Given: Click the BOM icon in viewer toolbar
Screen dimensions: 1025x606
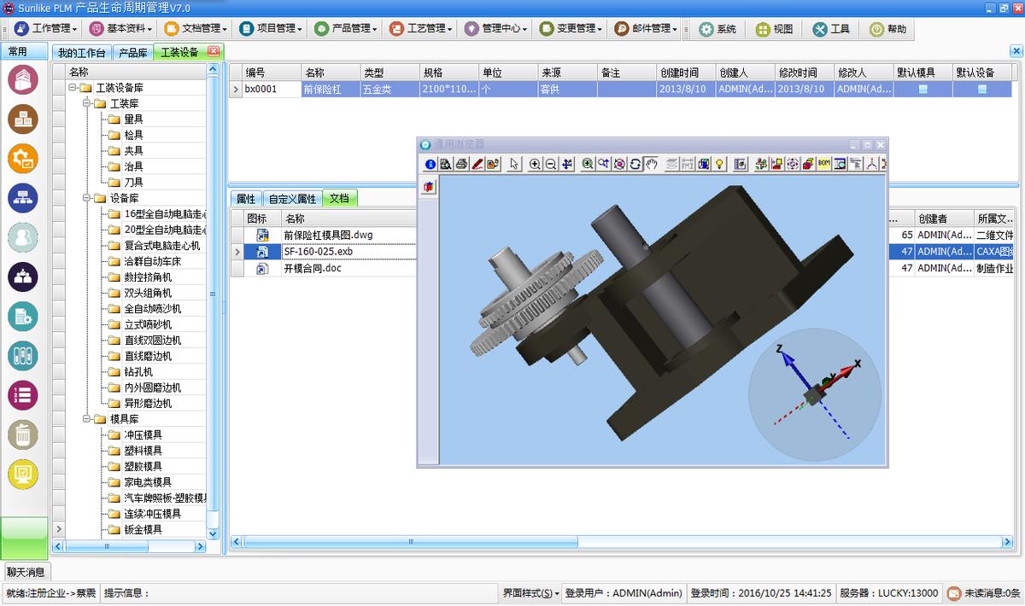Looking at the screenshot, I should click(823, 164).
